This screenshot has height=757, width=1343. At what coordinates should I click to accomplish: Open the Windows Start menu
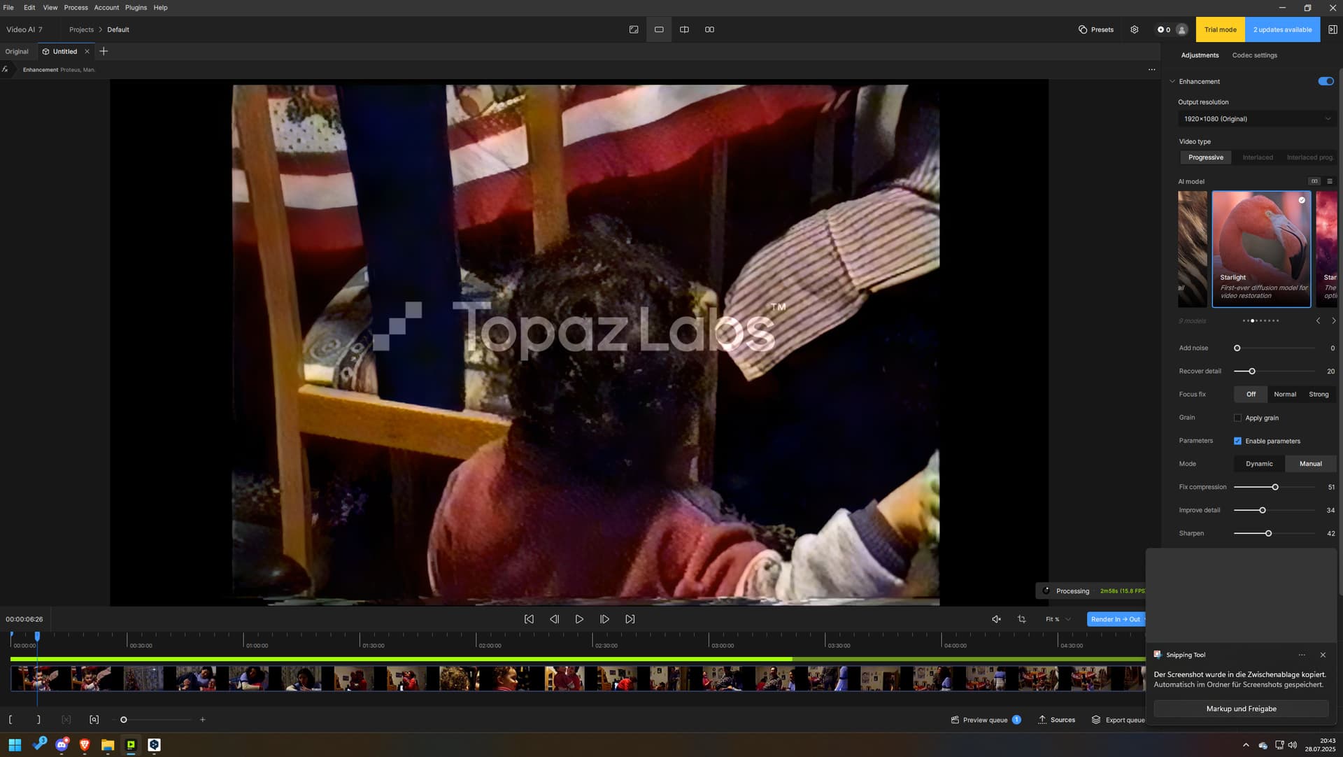15,745
